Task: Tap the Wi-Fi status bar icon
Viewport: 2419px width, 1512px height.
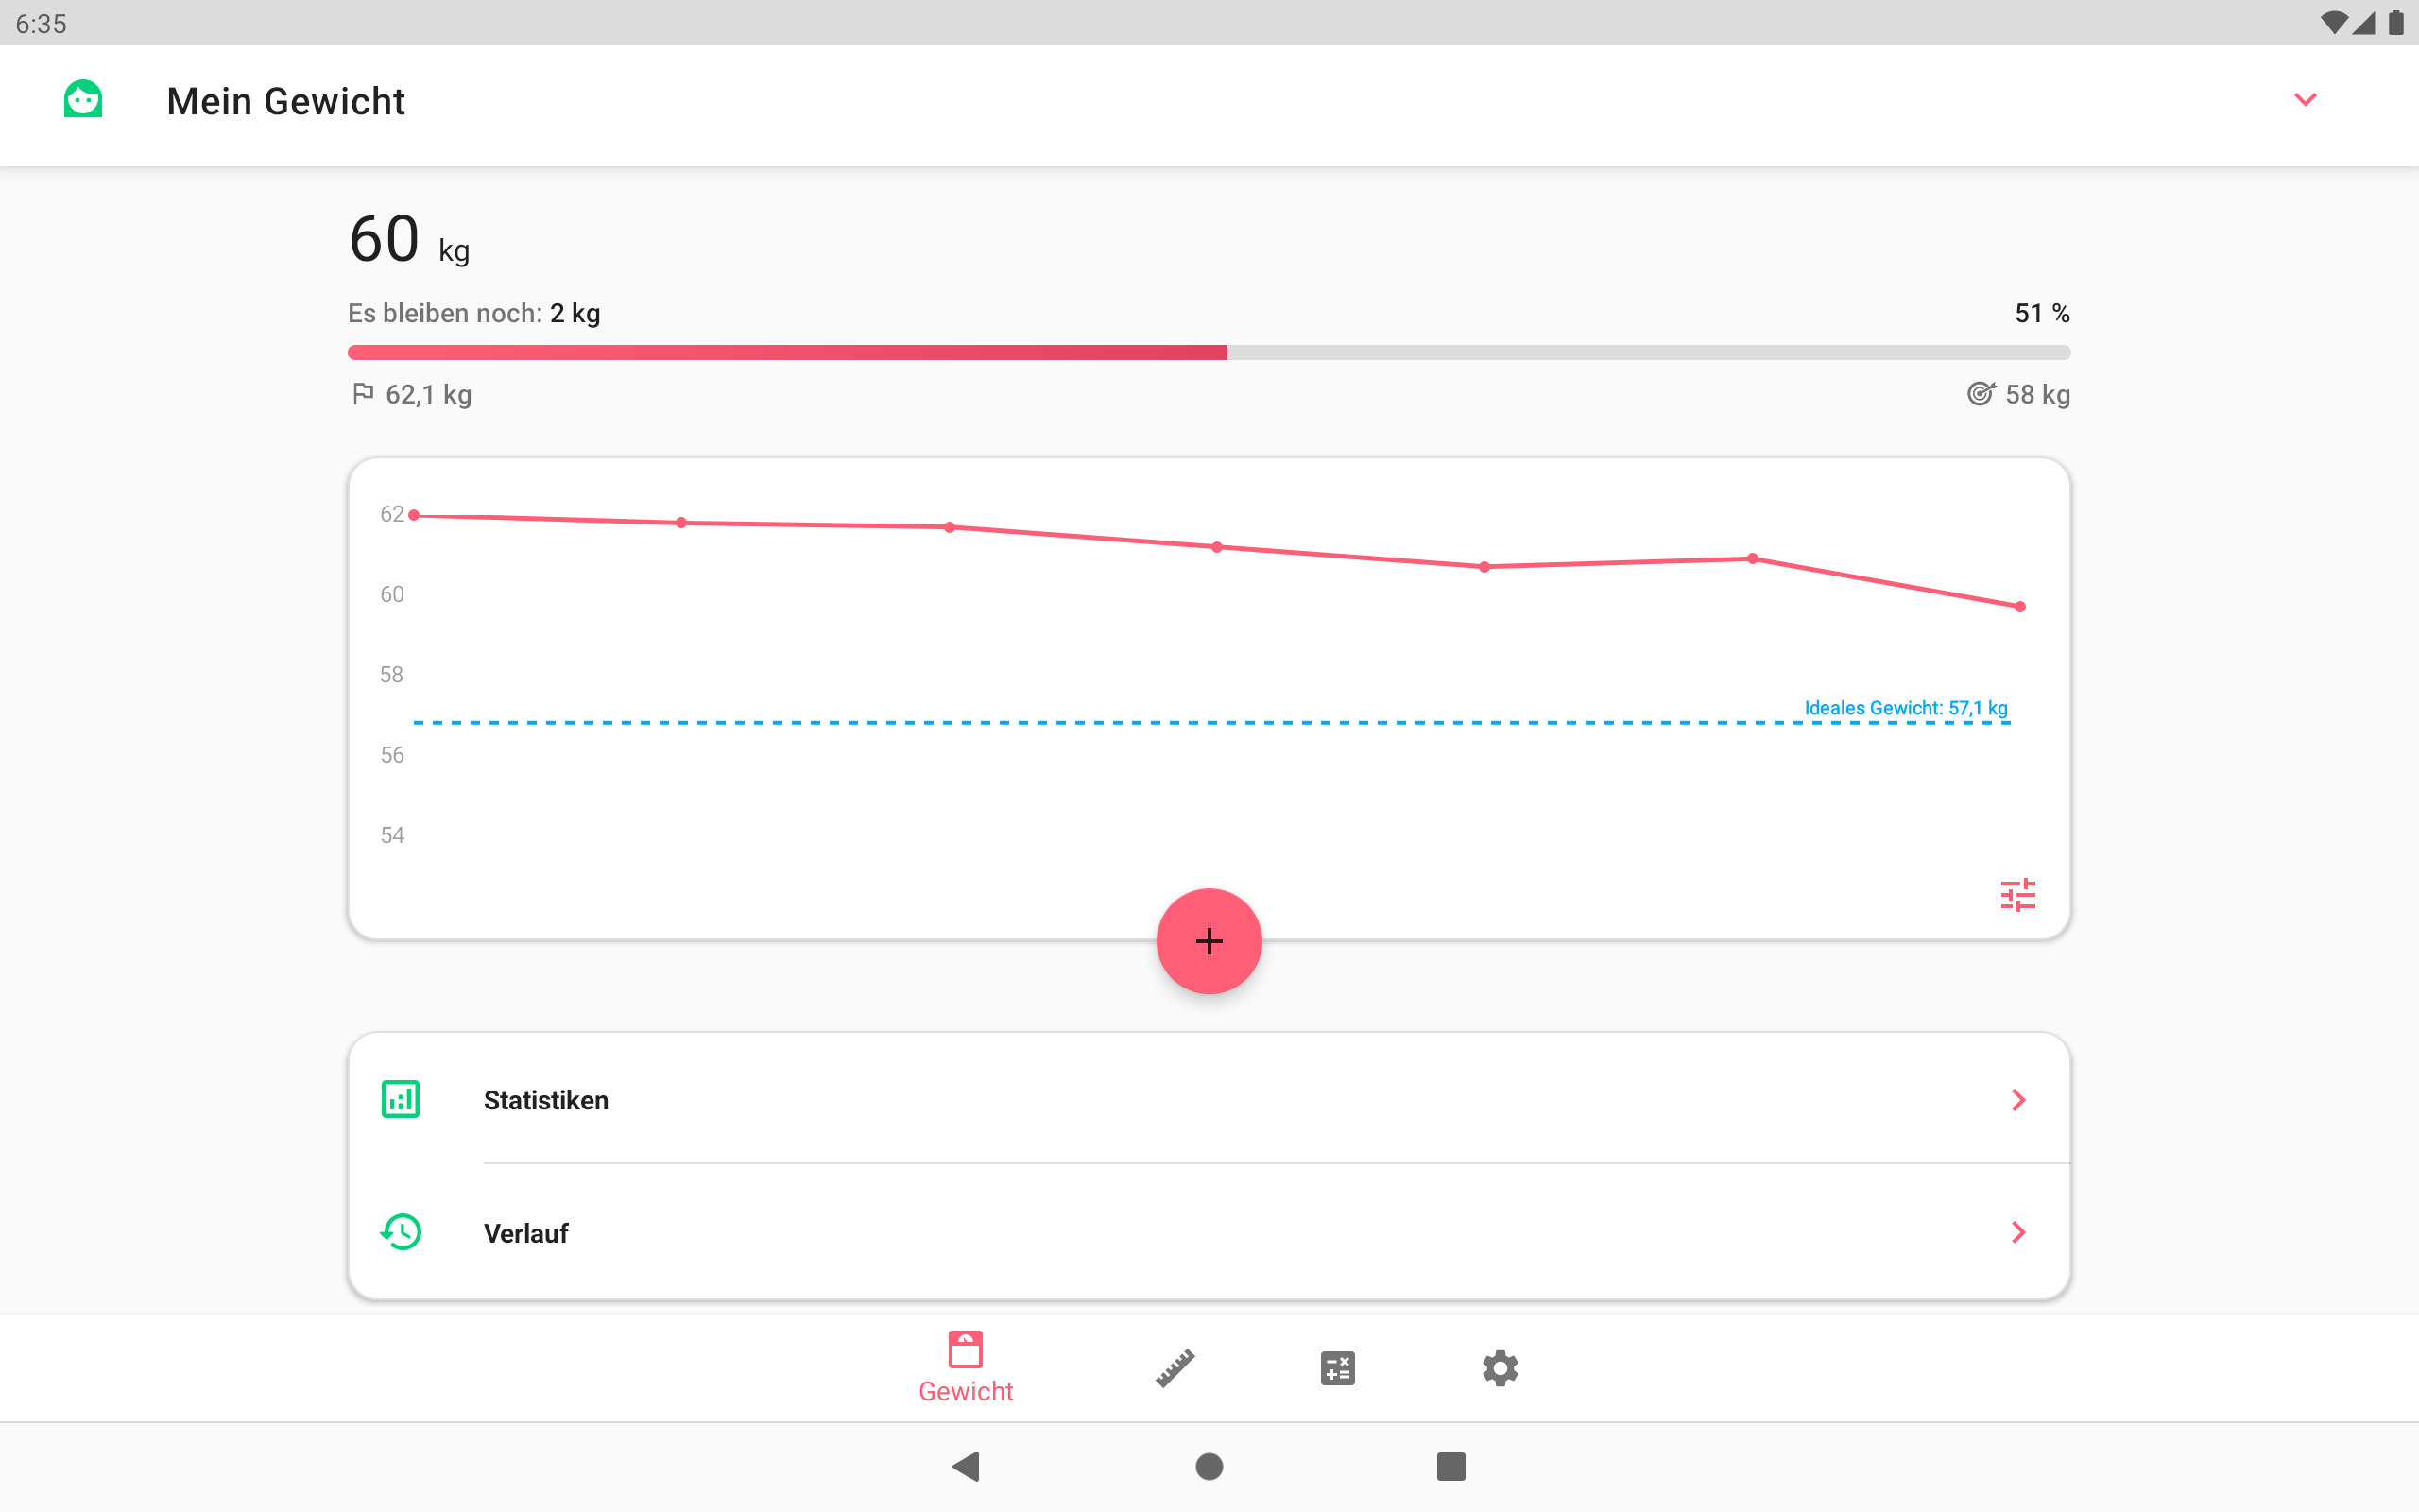Action: coord(2333,23)
